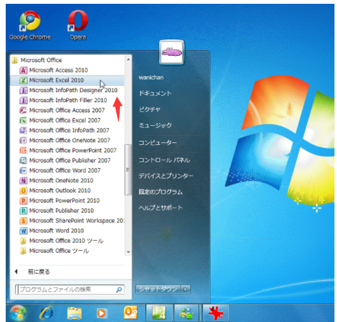
Task: Click the search magnifier icon
Action: 119,290
